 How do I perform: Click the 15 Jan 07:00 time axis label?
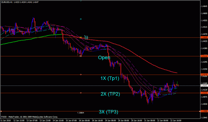click(71, 121)
